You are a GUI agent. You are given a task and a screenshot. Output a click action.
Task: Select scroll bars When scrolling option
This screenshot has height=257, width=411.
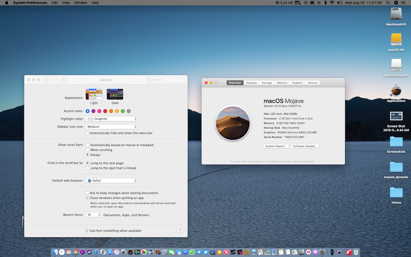pos(87,150)
